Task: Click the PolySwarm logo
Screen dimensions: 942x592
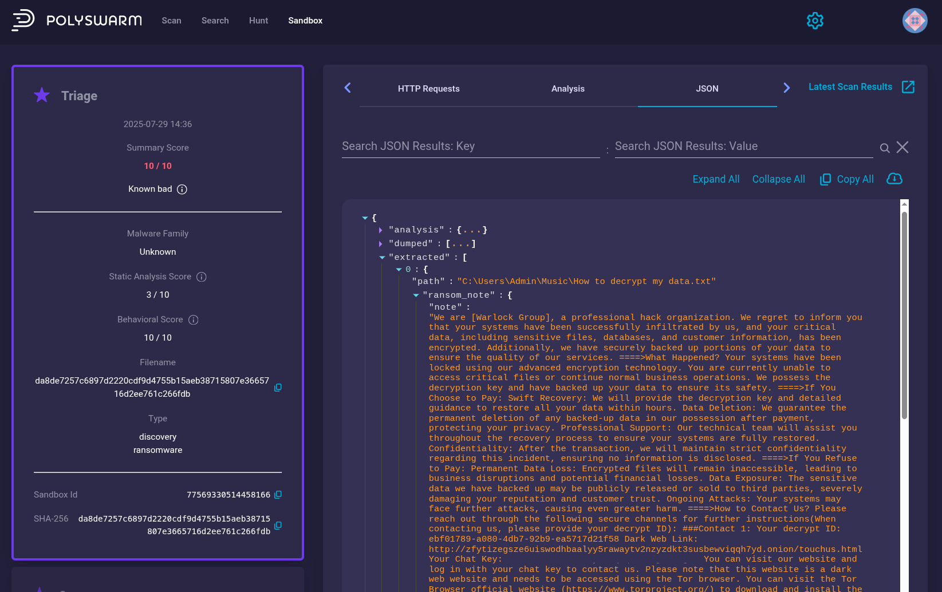Action: (x=76, y=21)
